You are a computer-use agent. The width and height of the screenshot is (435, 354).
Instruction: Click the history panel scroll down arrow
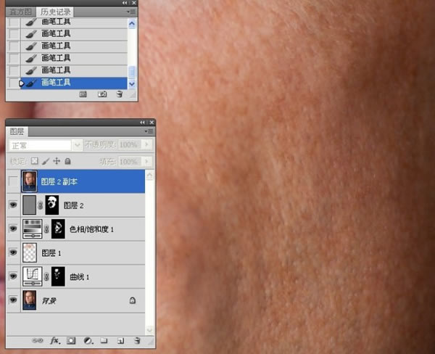(132, 84)
